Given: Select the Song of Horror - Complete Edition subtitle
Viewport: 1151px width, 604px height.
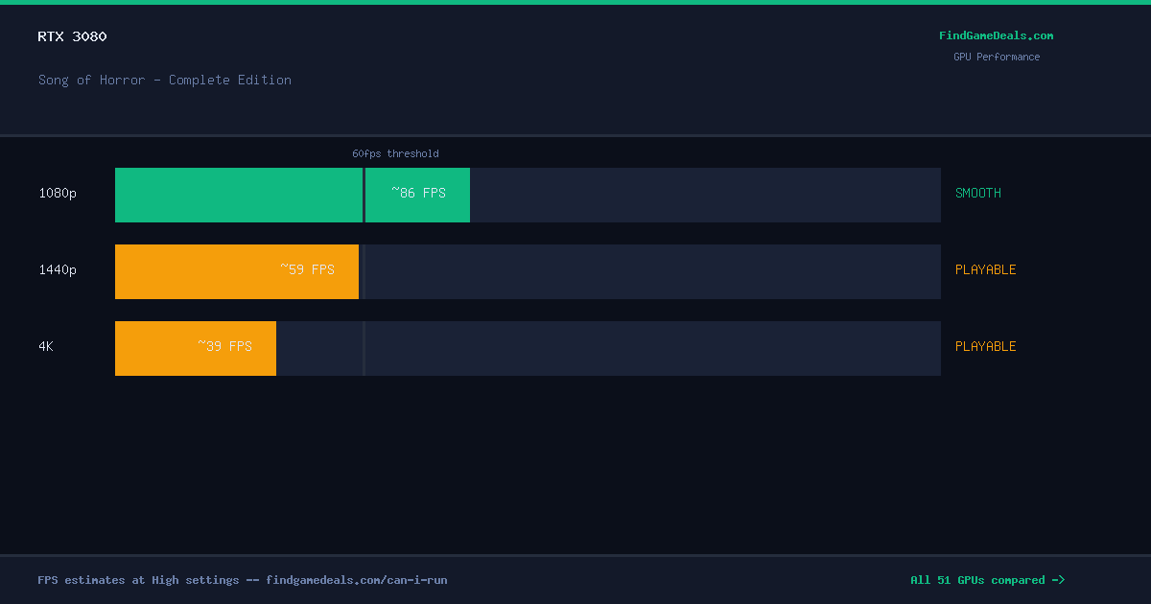Looking at the screenshot, I should pos(165,80).
